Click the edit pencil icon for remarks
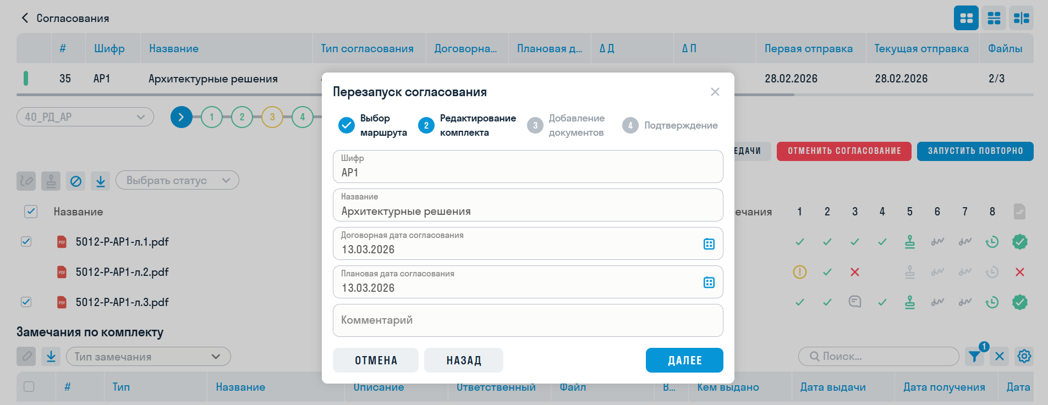The height and width of the screenshot is (405, 1048). pyautogui.click(x=26, y=357)
